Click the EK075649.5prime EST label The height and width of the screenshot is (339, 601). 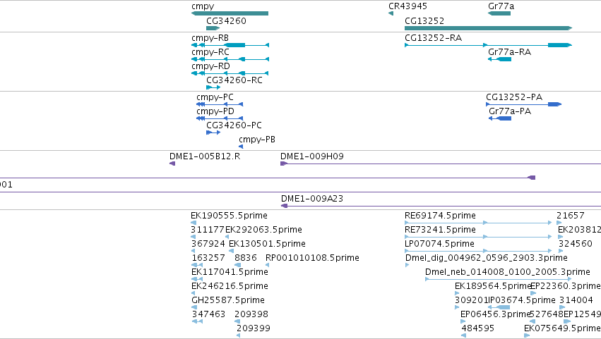click(x=562, y=328)
